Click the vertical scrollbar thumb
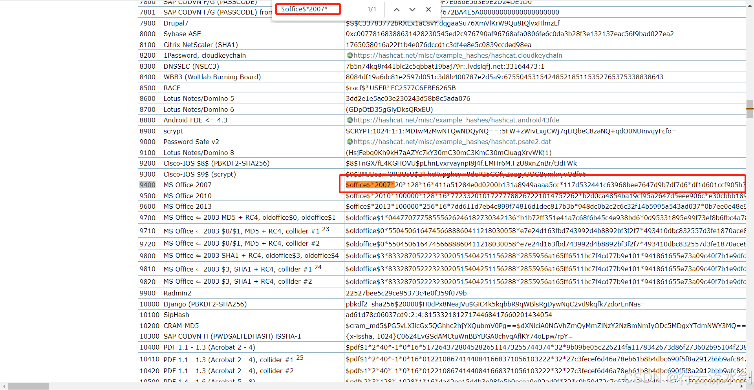 pyautogui.click(x=750, y=109)
